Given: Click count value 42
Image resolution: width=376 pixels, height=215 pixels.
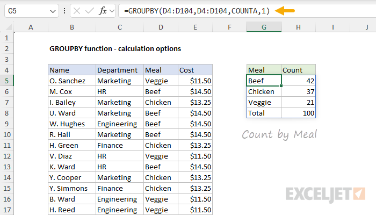Looking at the screenshot, I should 298,81.
